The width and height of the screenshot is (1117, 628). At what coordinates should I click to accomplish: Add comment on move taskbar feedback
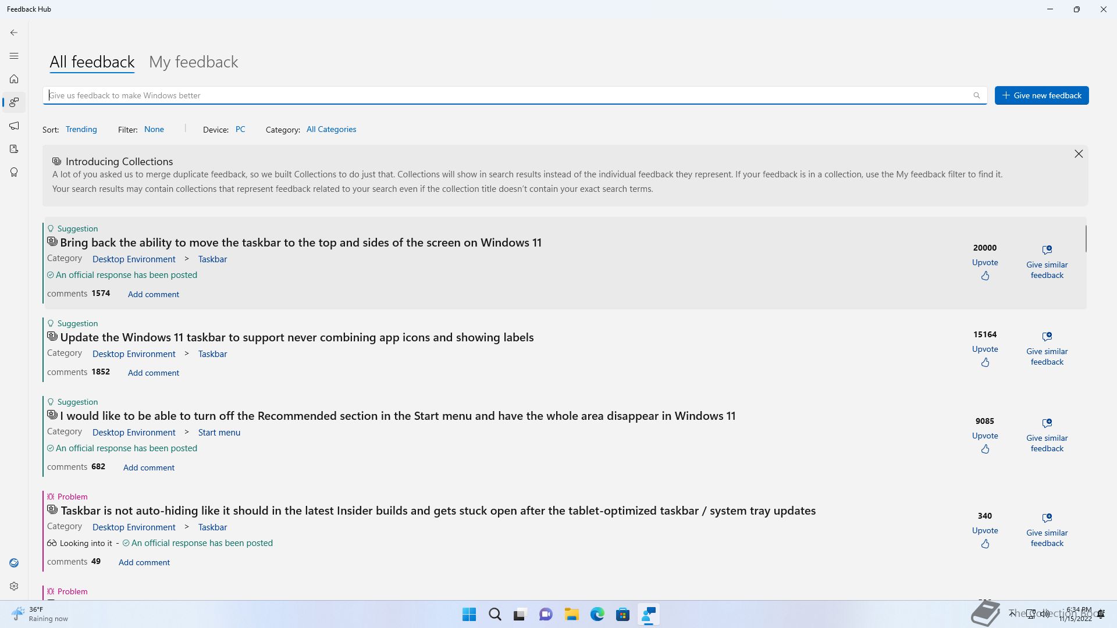click(x=154, y=294)
